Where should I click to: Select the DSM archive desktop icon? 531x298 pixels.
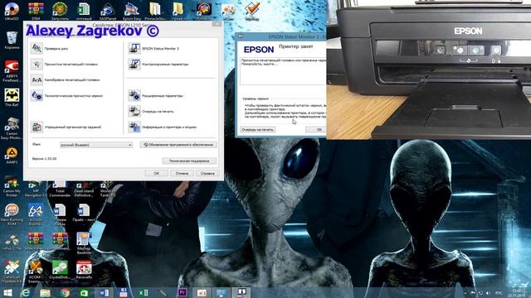click(36, 11)
